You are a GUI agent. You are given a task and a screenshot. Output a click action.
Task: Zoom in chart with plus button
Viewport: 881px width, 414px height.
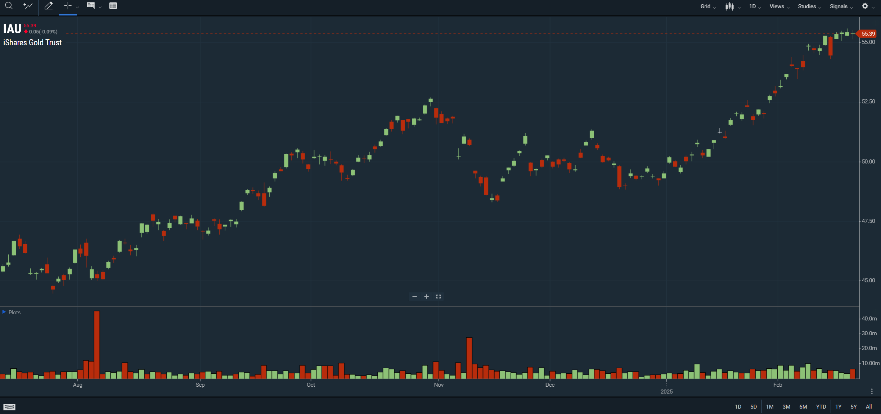426,296
